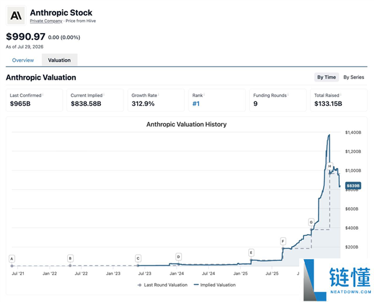
Task: Click info icon beside Funding Rounds
Action: coord(288,95)
